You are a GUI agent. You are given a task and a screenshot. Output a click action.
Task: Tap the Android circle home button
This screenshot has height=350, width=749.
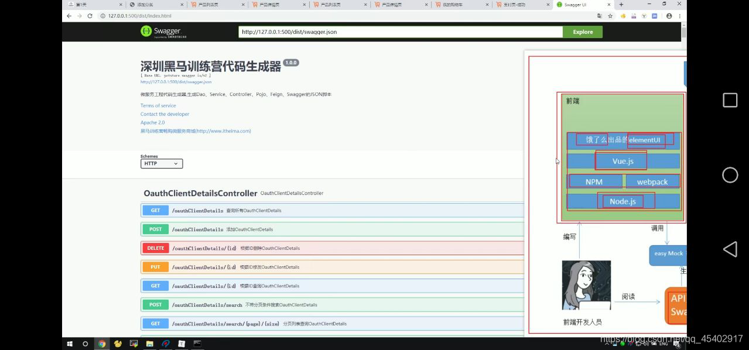coord(730,175)
